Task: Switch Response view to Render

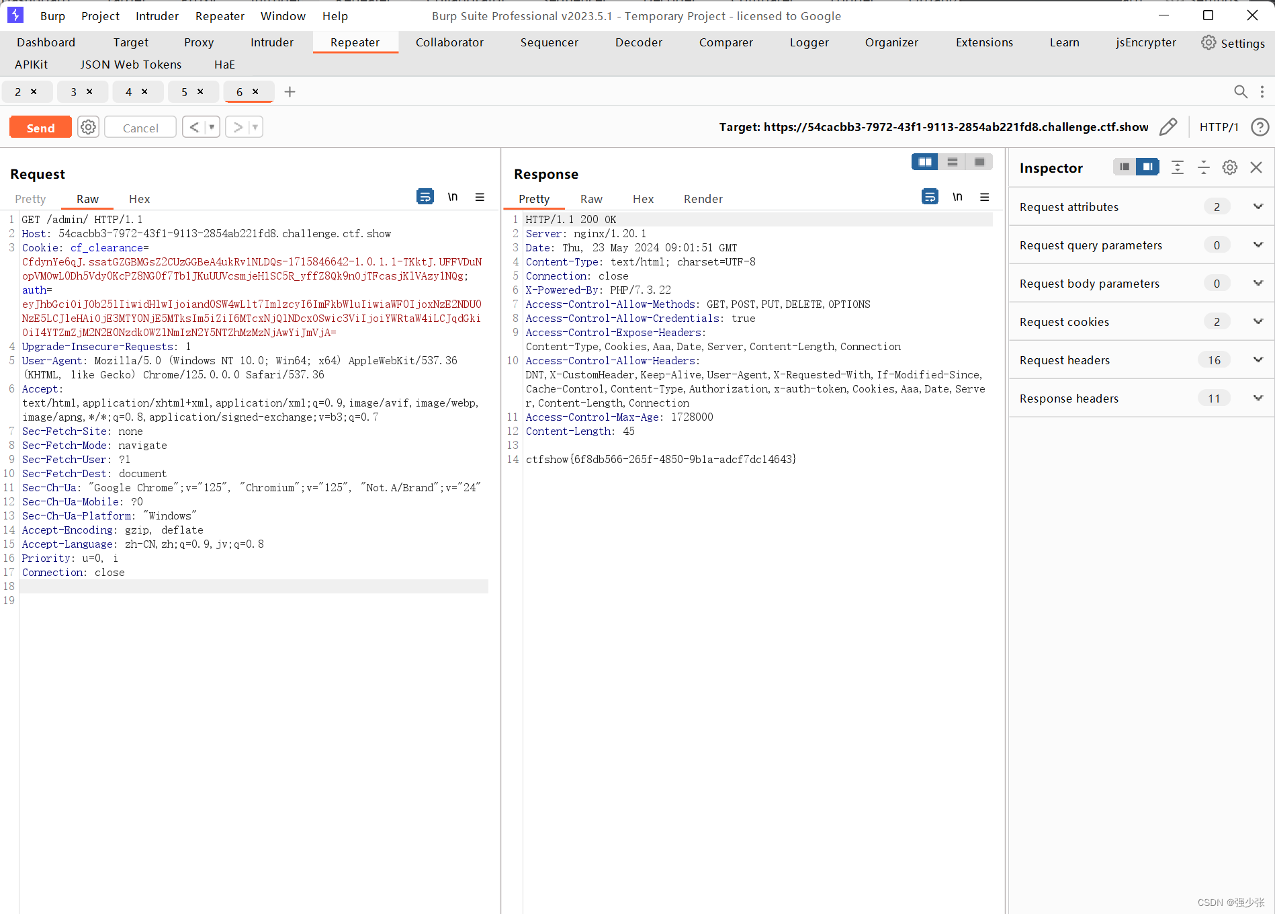Action: tap(703, 199)
